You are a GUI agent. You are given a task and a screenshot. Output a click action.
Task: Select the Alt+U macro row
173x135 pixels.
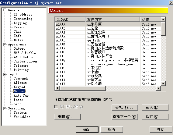click(x=108, y=76)
